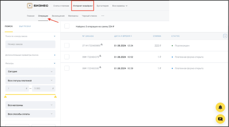Image resolution: width=229 pixels, height=127 pixels.
Task: Click the date 01.08.2024 12:24
Action: click(x=124, y=46)
